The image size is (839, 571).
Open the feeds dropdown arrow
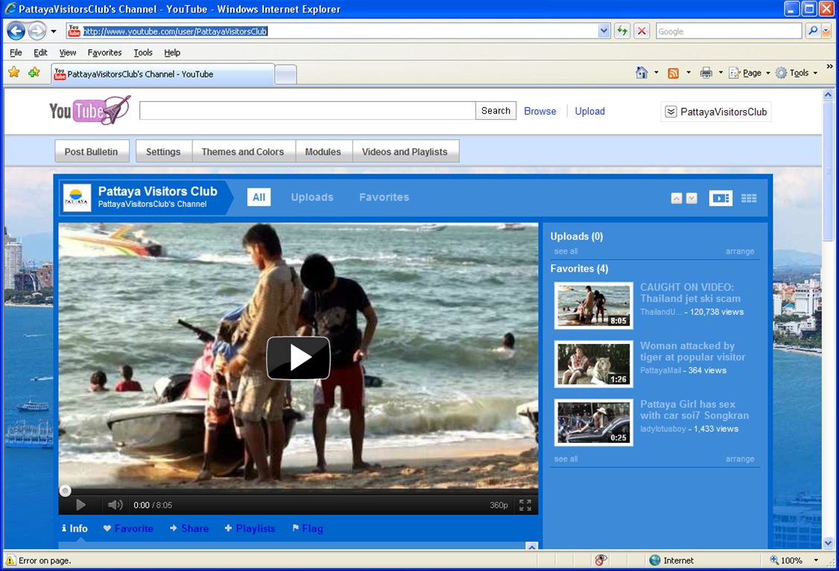click(688, 73)
